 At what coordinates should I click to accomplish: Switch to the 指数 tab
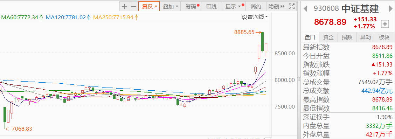coord(347,37)
